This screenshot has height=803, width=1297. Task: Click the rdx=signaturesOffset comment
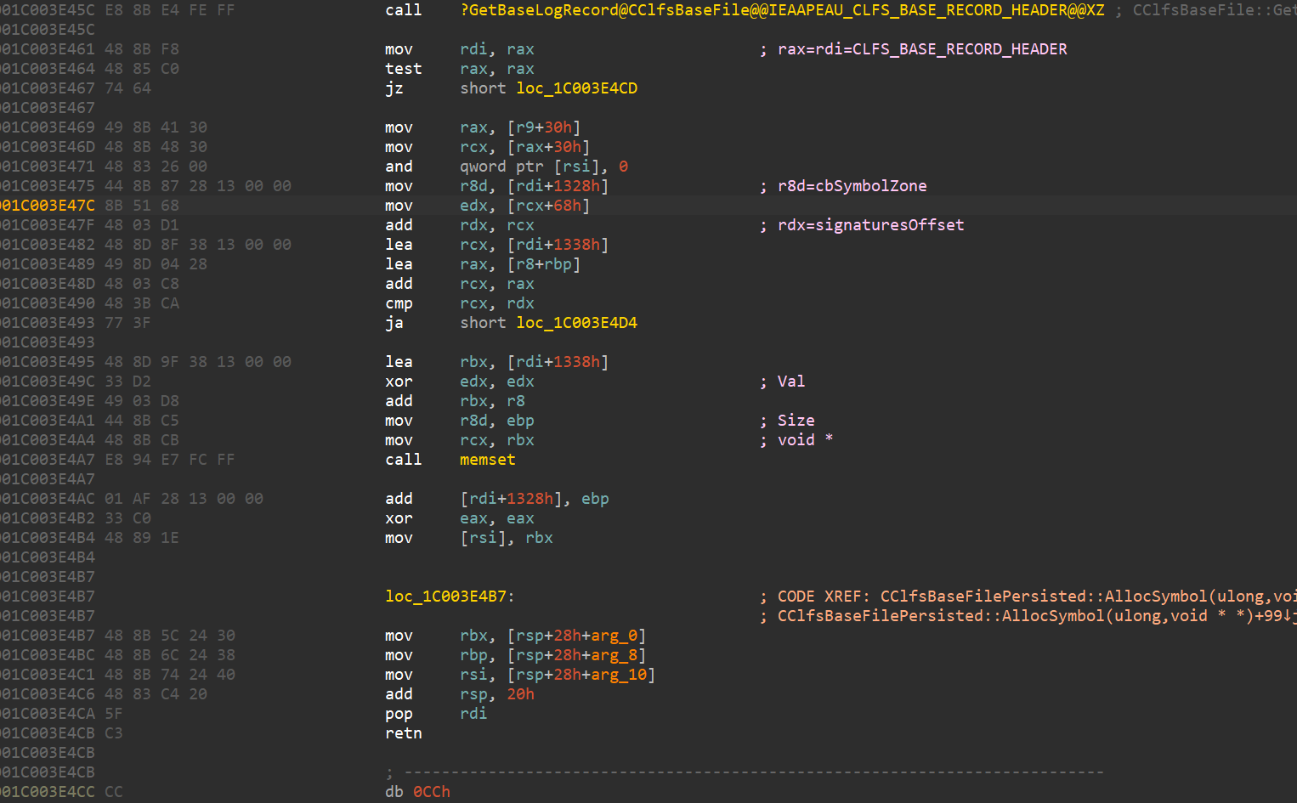coord(862,225)
